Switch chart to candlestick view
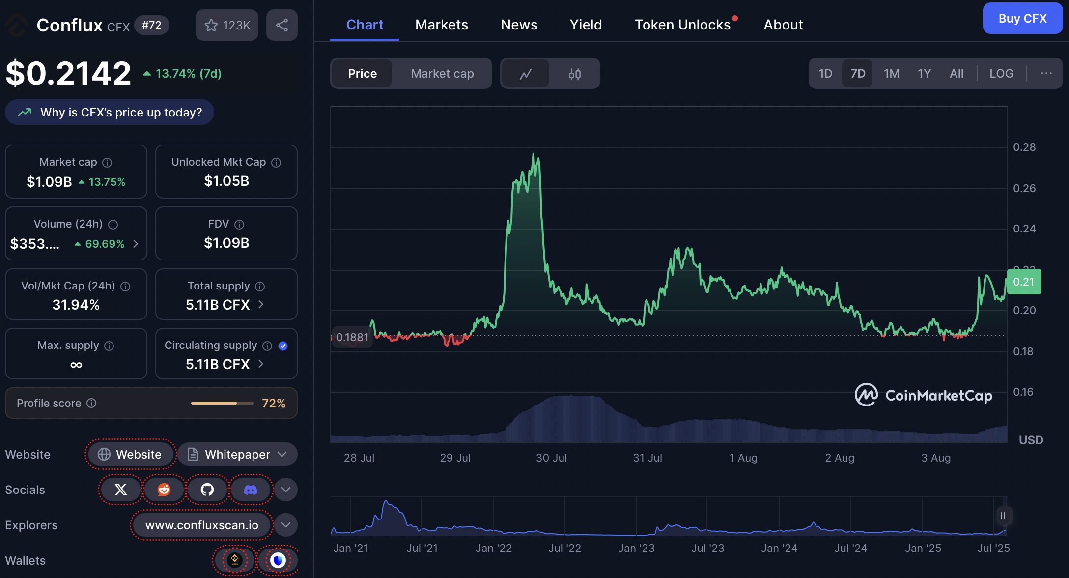 click(574, 74)
